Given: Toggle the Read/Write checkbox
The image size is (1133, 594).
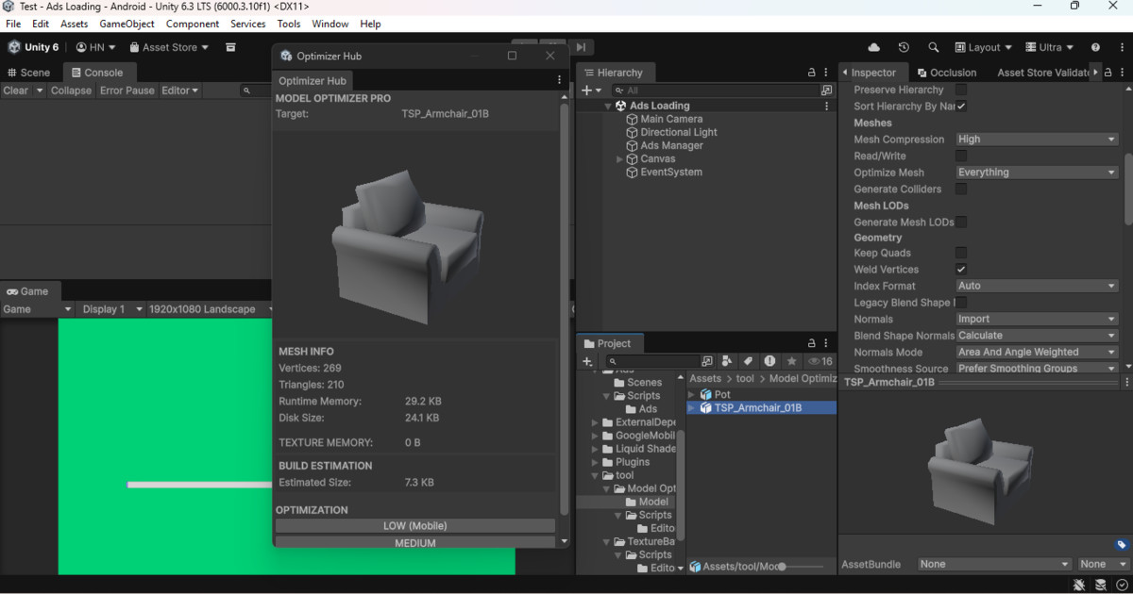Looking at the screenshot, I should [x=961, y=156].
